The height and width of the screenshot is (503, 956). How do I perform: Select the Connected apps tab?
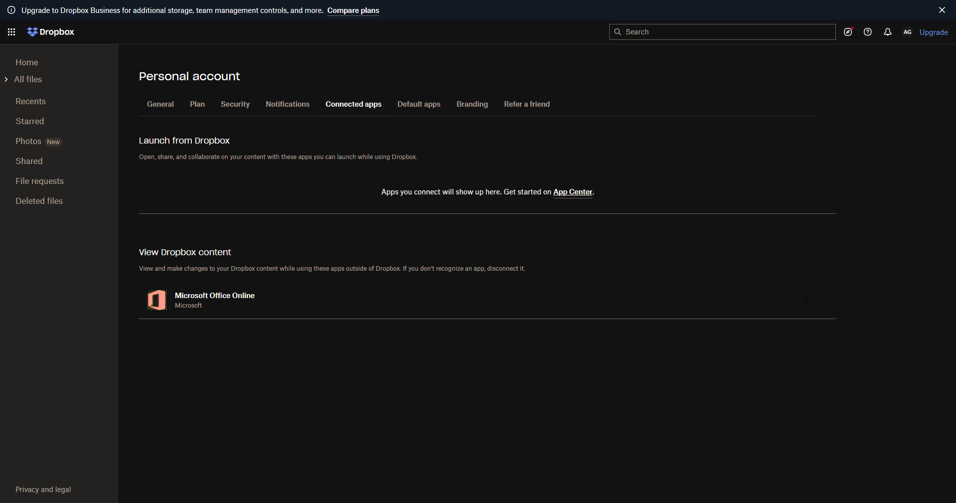[x=354, y=104]
